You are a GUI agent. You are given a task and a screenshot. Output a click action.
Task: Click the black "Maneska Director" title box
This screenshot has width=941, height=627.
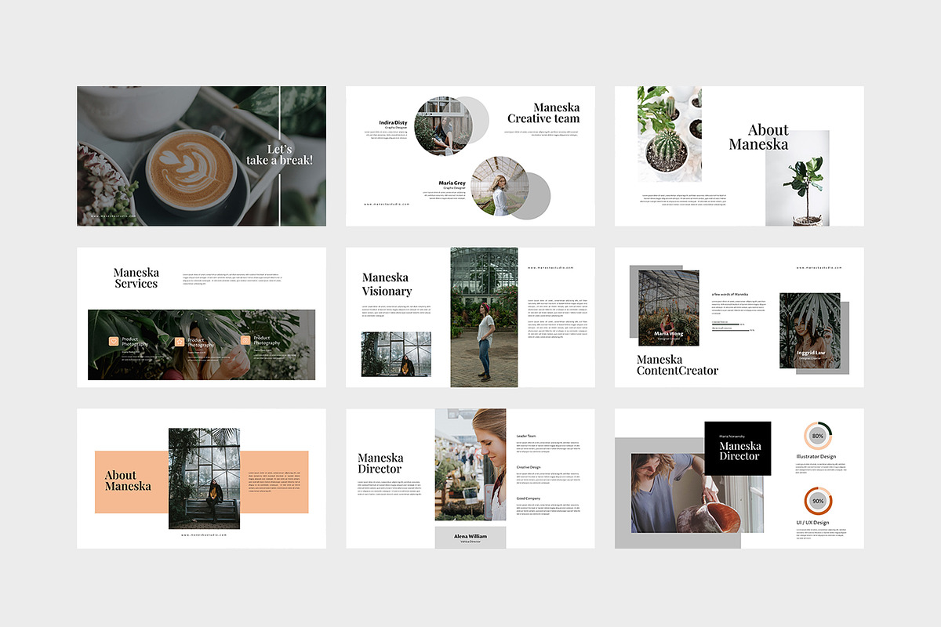click(738, 448)
